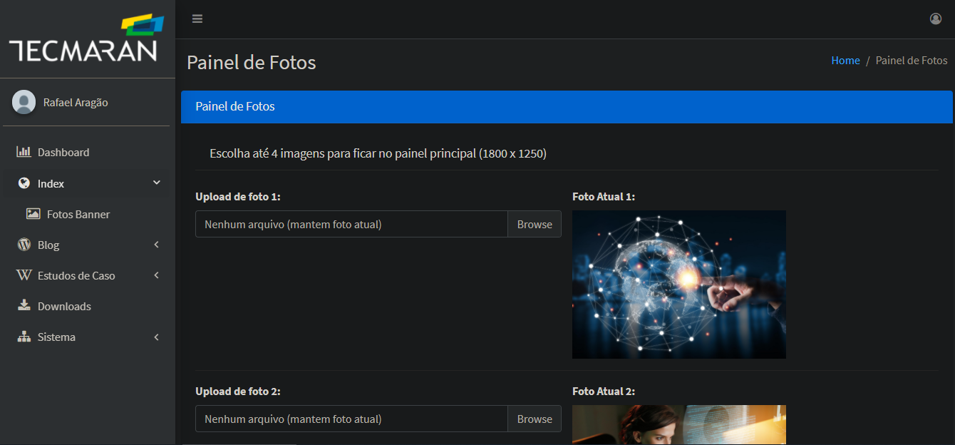Expand the Estudos de Caso chevron
This screenshot has width=955, height=445.
coord(157,275)
